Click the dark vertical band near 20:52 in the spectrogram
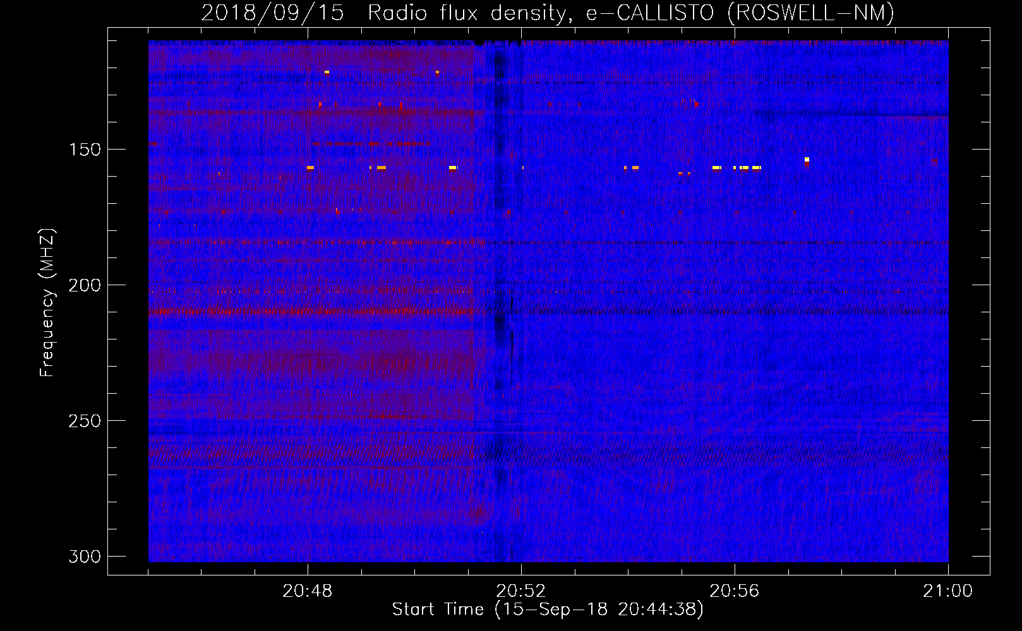 [499, 302]
